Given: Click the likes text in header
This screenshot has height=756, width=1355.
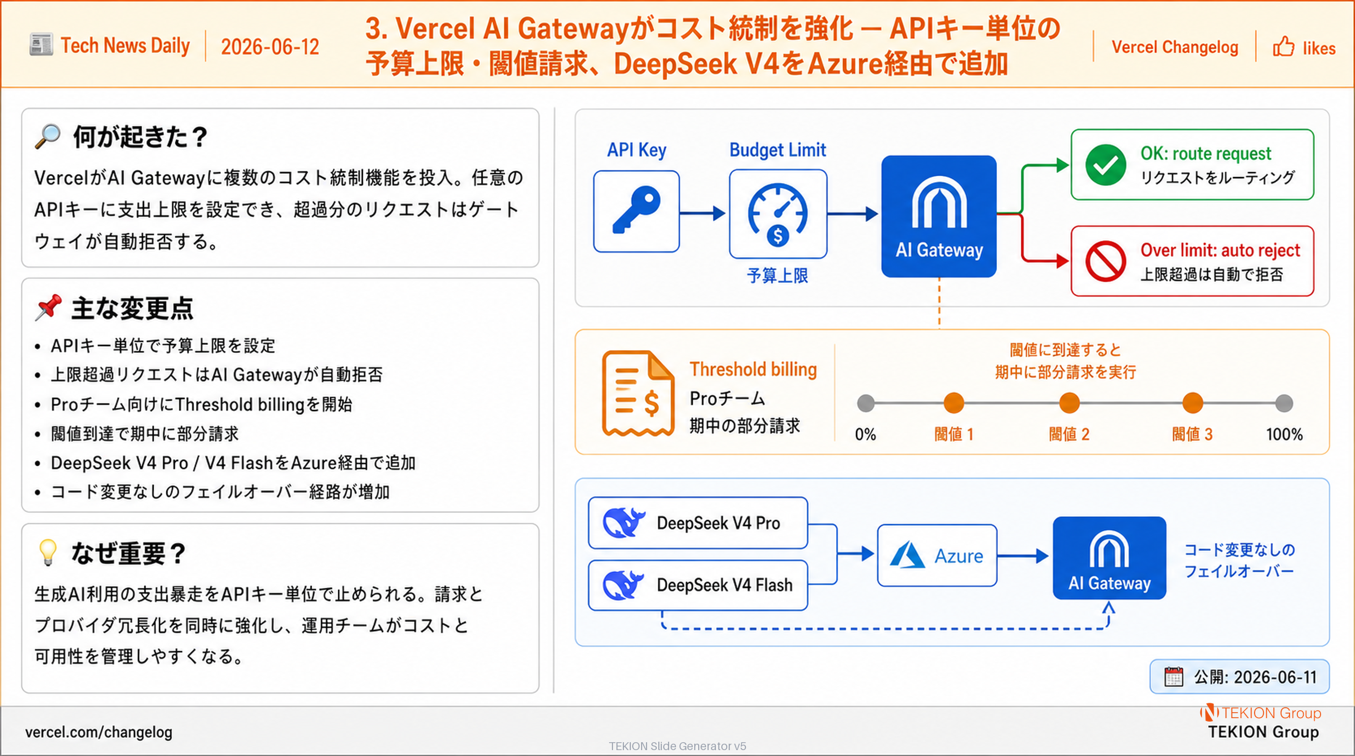Looking at the screenshot, I should pos(1319,48).
